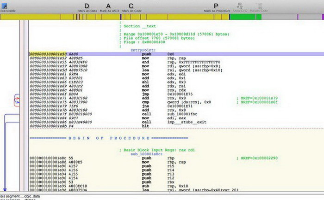Click the Mark As Data icon
The height and width of the screenshot is (200, 324).
tap(87, 6)
